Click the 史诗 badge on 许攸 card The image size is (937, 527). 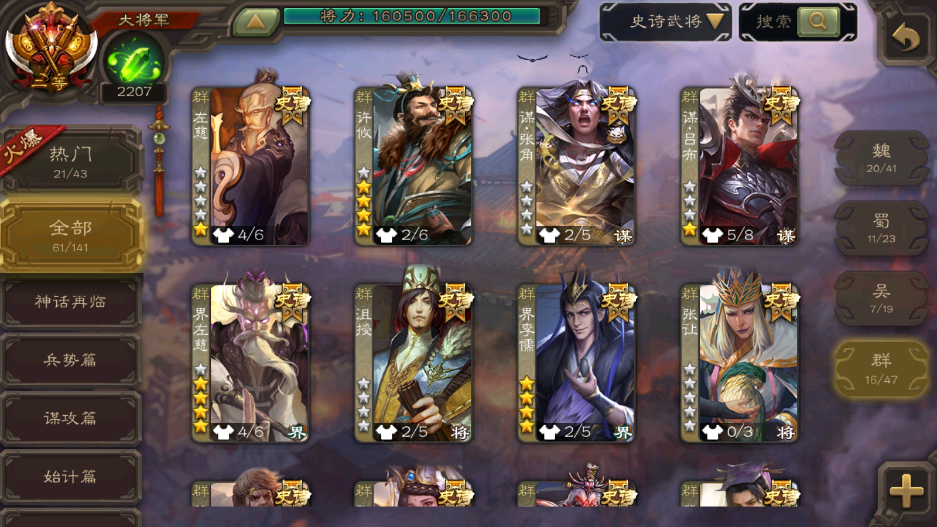coord(456,106)
